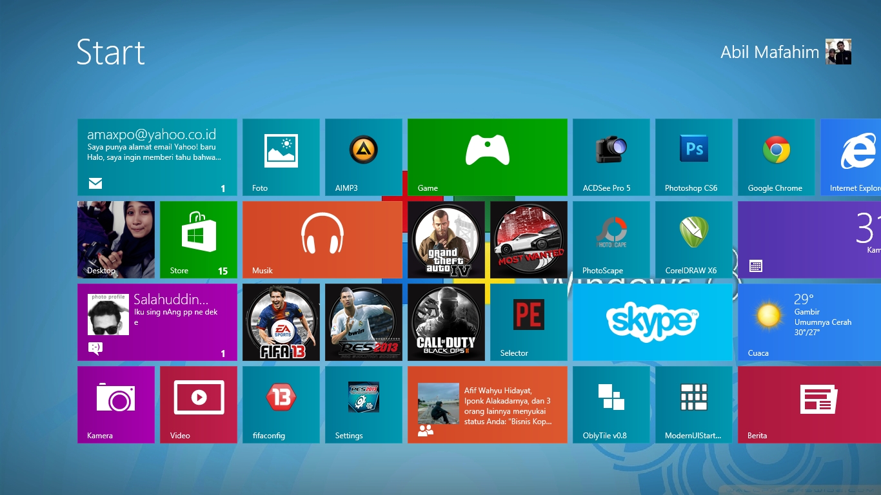Open PhotoScape tile

[611, 240]
